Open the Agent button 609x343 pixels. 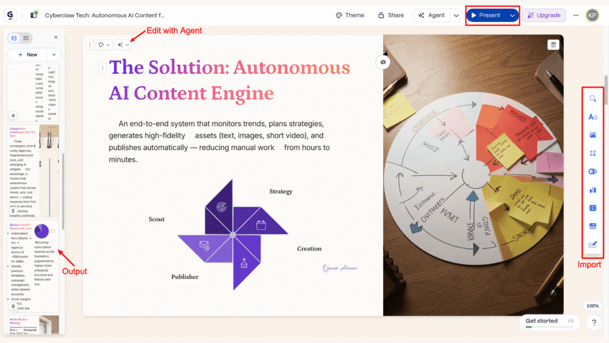432,15
